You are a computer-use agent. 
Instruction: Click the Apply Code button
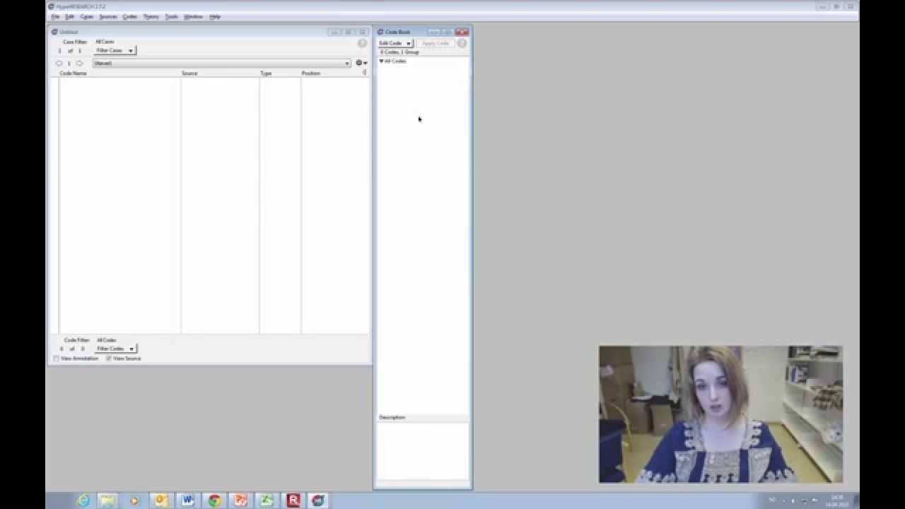click(x=436, y=43)
